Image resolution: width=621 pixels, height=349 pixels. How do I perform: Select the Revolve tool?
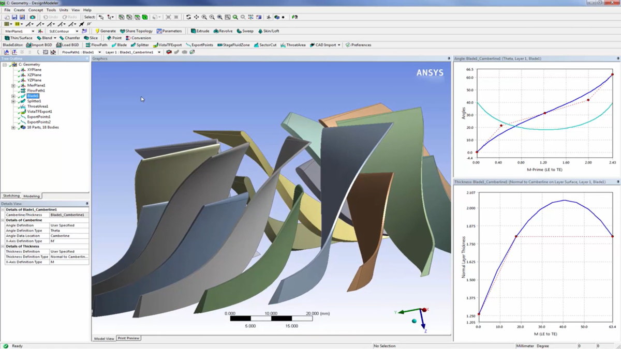[x=223, y=31]
